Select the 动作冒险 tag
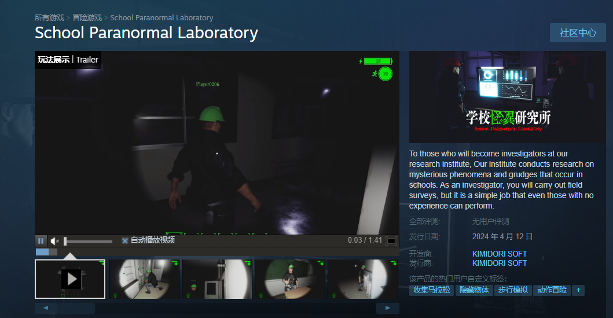 pyautogui.click(x=552, y=290)
